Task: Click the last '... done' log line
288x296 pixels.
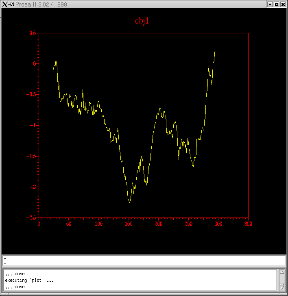Action: [x=15, y=287]
